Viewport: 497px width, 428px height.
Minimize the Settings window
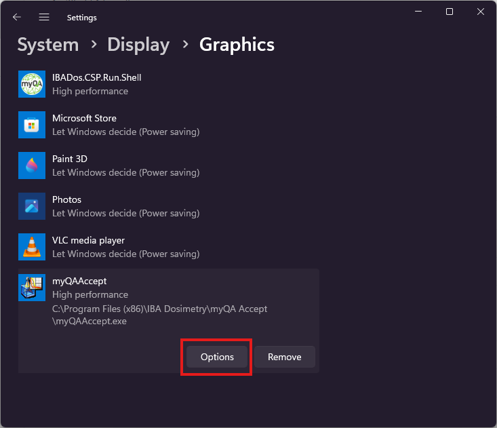[418, 12]
